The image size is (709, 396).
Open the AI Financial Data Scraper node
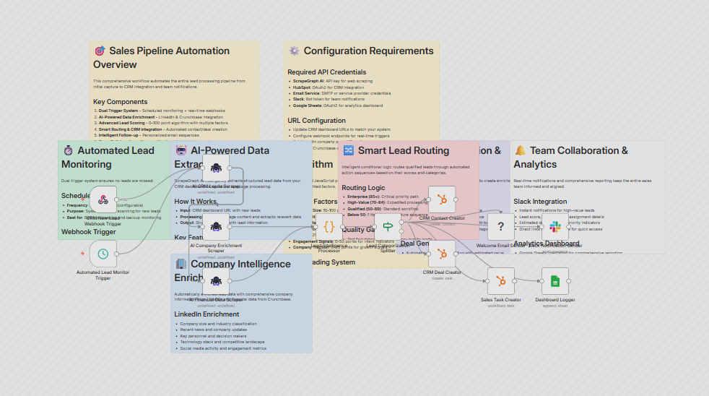216,281
